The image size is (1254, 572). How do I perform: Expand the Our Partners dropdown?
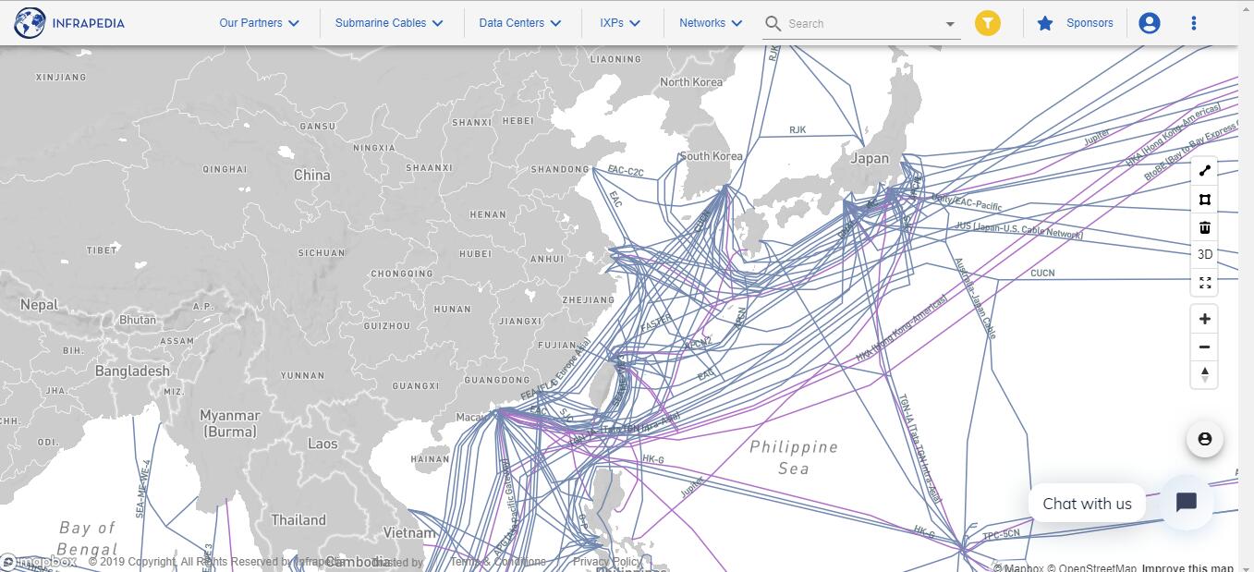tap(259, 23)
